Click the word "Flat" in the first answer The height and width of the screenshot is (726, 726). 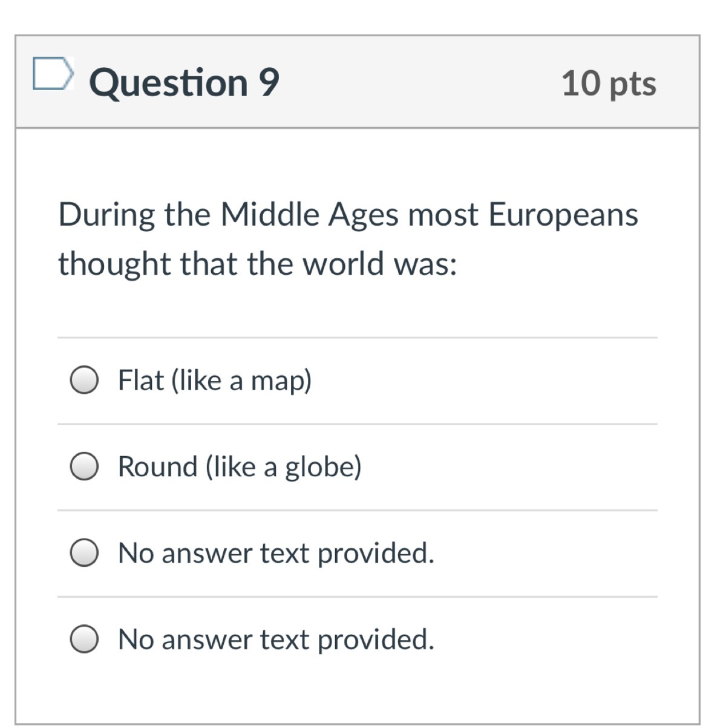[x=141, y=381]
